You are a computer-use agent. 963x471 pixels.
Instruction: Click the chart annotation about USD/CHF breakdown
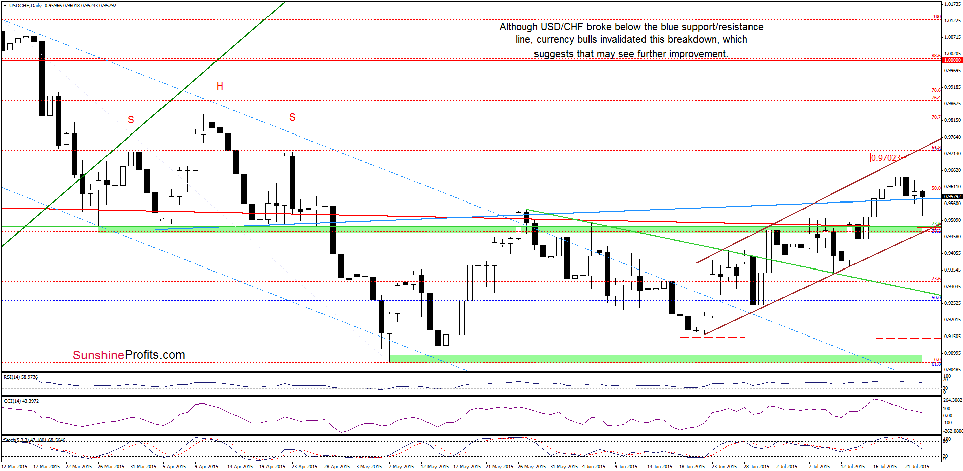click(x=631, y=40)
